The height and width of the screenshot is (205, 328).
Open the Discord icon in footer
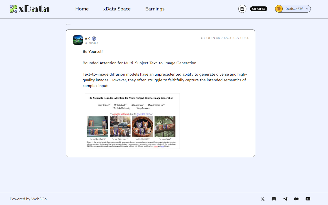click(274, 199)
